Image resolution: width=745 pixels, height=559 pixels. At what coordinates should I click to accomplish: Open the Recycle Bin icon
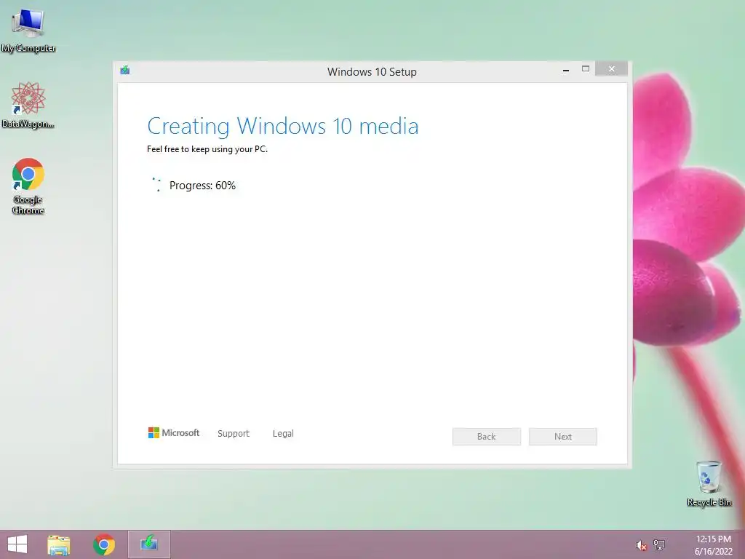click(x=709, y=483)
